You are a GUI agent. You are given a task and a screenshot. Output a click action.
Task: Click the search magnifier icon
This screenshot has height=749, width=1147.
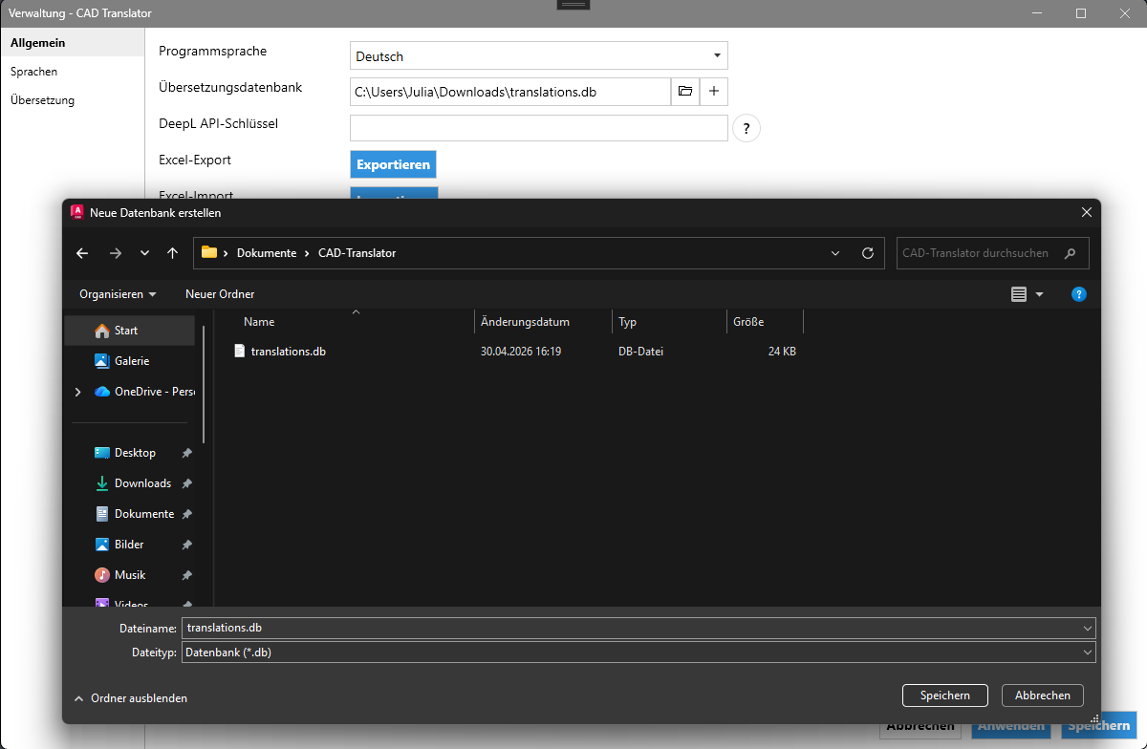tap(1071, 253)
